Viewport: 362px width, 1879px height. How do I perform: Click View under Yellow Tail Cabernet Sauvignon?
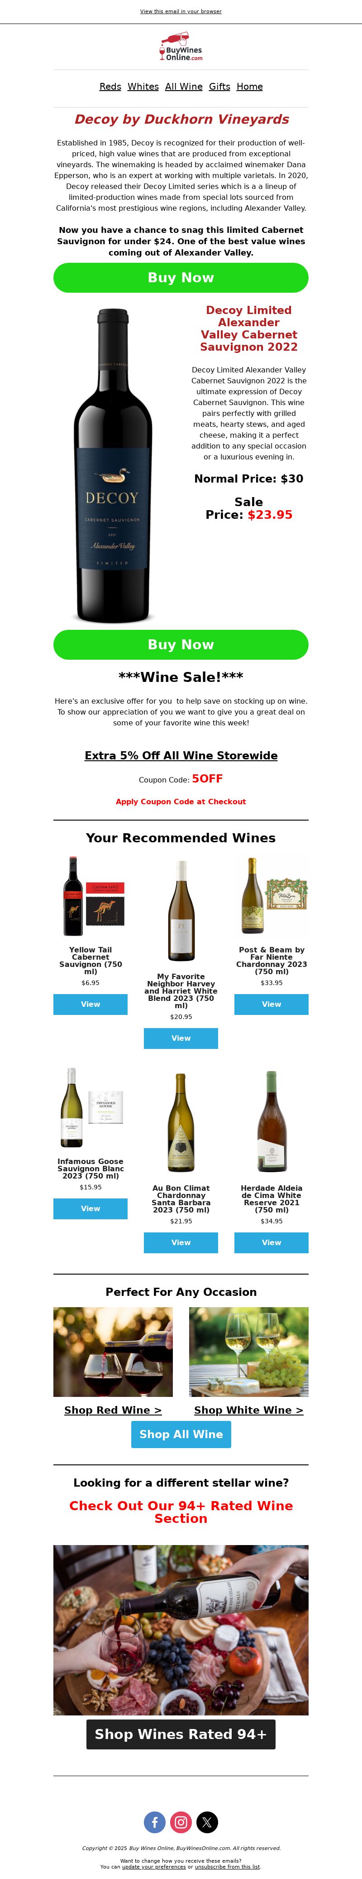pos(90,1004)
